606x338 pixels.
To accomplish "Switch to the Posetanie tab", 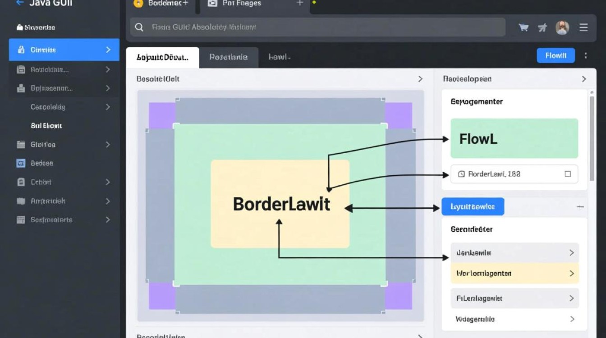I will 229,57.
